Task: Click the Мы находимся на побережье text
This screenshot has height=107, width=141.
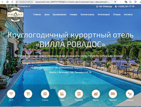Action: pos(70,68)
